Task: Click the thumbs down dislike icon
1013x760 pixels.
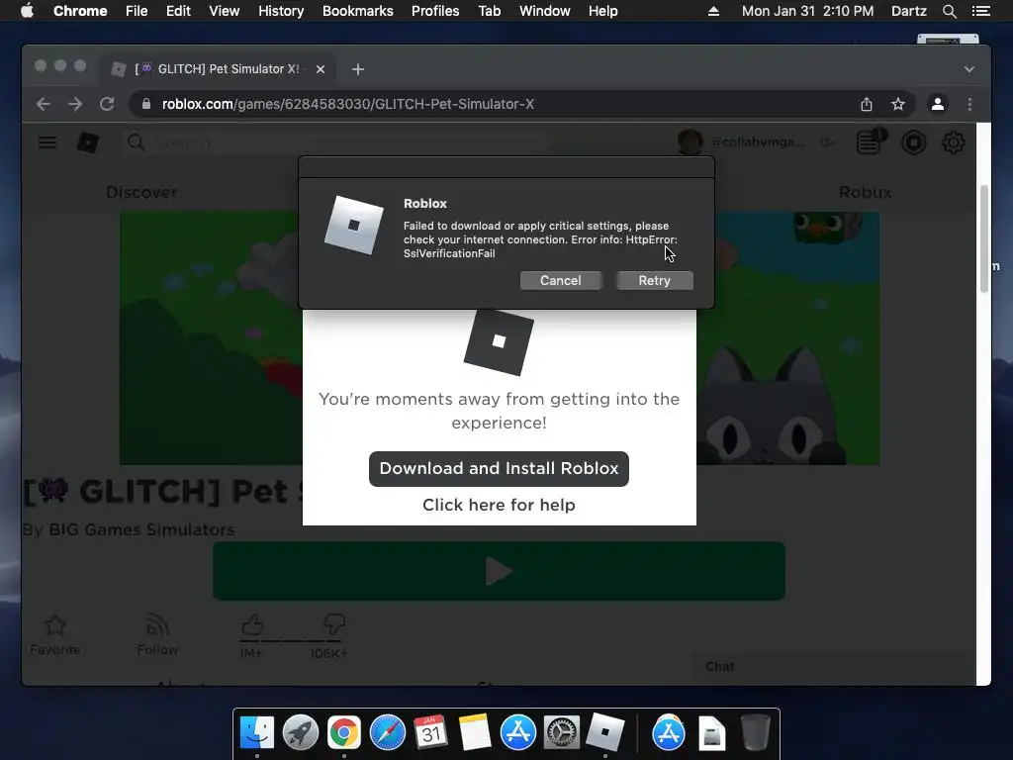Action: coord(334,625)
